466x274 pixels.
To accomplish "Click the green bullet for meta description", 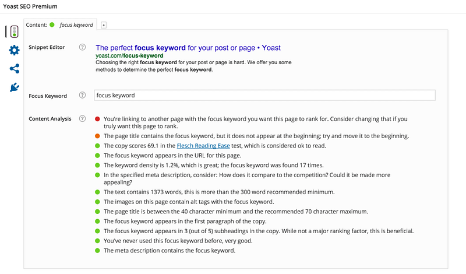I will tap(98, 250).
